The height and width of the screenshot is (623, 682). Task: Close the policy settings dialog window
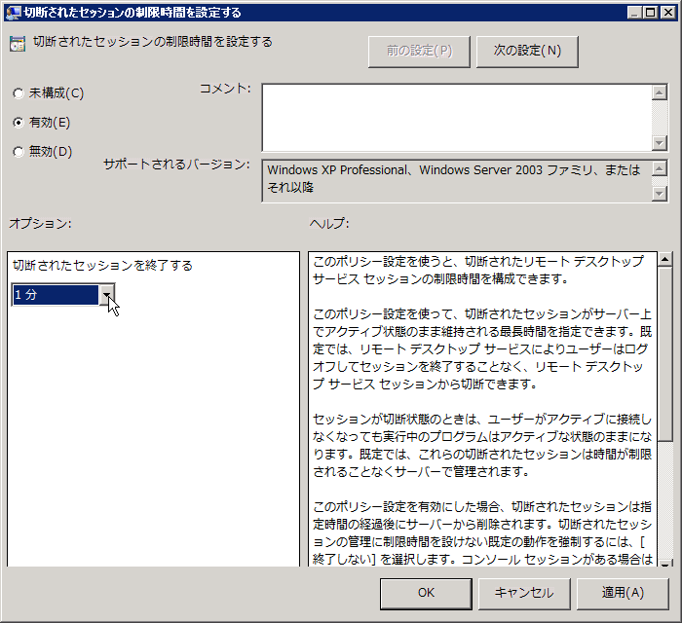tap(667, 13)
